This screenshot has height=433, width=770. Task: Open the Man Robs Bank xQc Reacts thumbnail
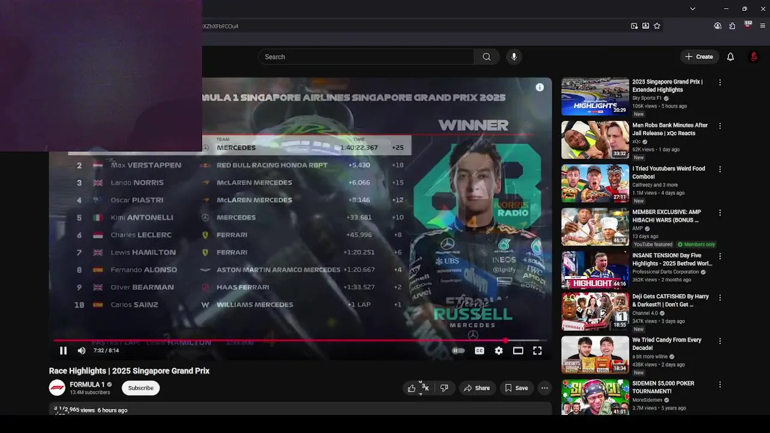pos(595,140)
